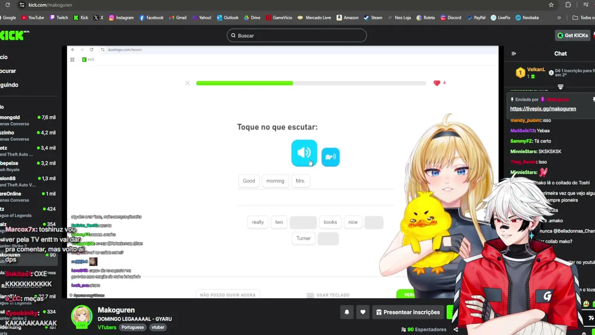This screenshot has height=335, width=595.
Task: Open the sidebar channel with 424 viewers
Action: point(28,212)
